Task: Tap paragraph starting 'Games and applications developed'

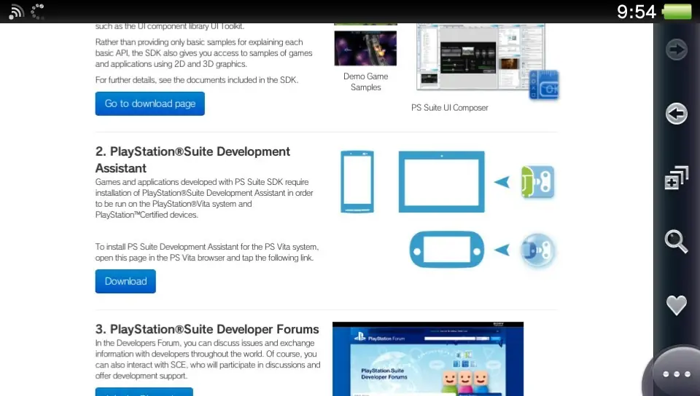Action: point(204,198)
